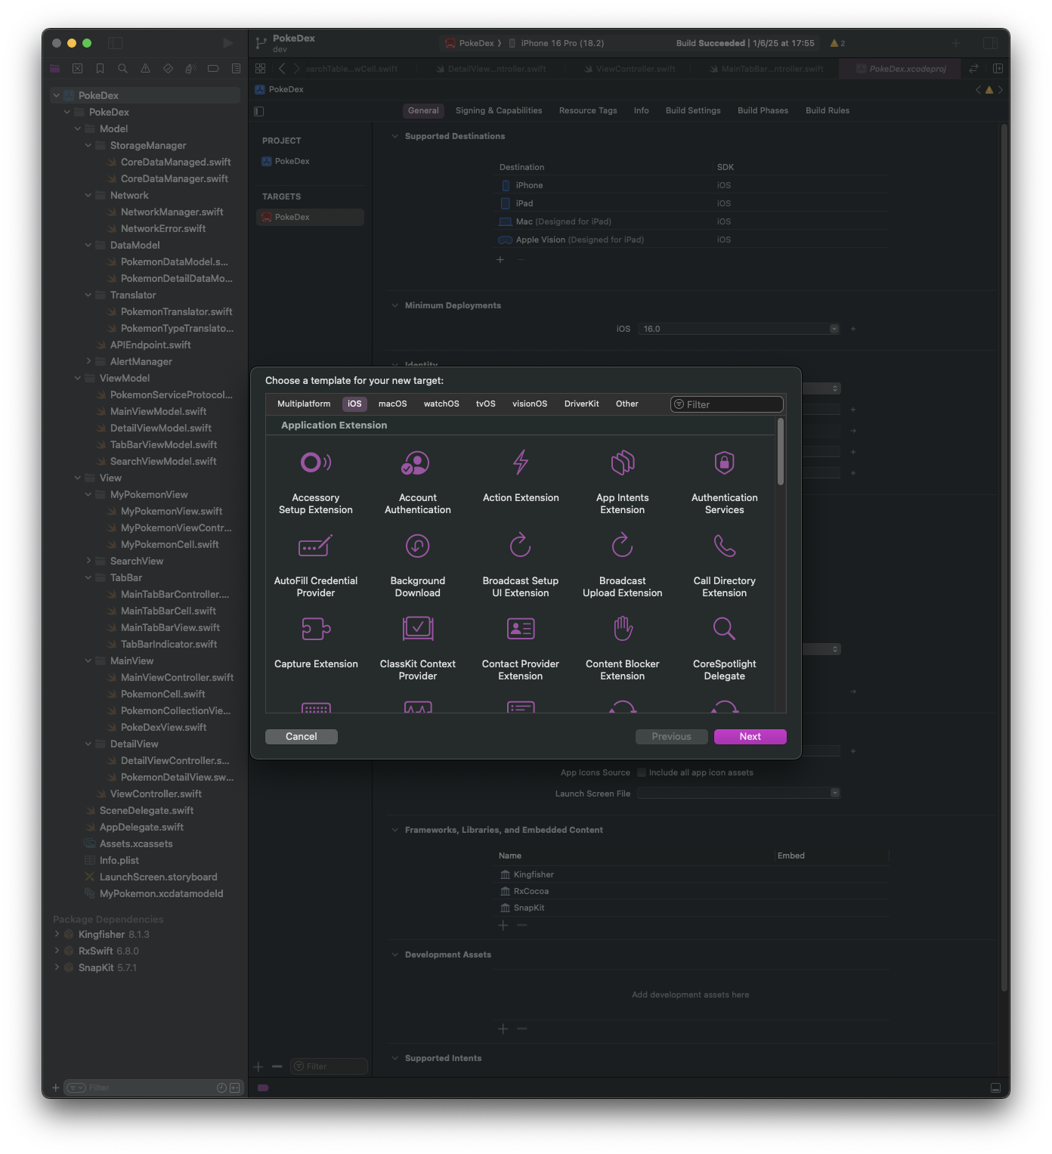1052x1154 pixels.
Task: Select Authentication Services shield icon
Action: 724,463
